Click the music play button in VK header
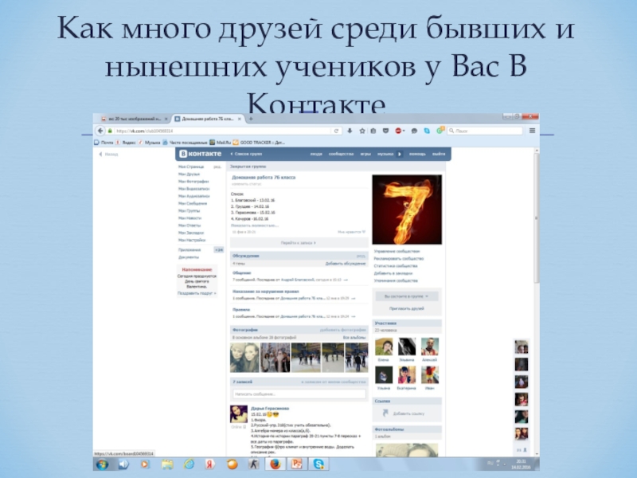The width and height of the screenshot is (637, 478). pos(400,154)
